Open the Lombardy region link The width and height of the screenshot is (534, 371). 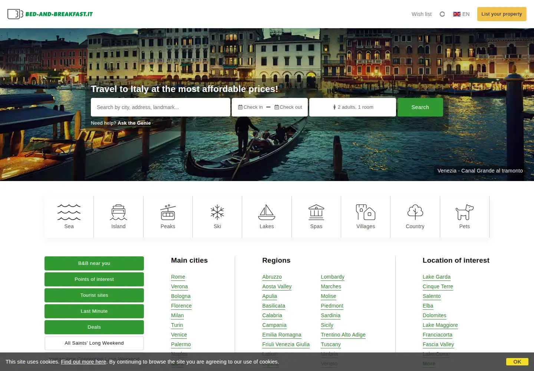(333, 277)
